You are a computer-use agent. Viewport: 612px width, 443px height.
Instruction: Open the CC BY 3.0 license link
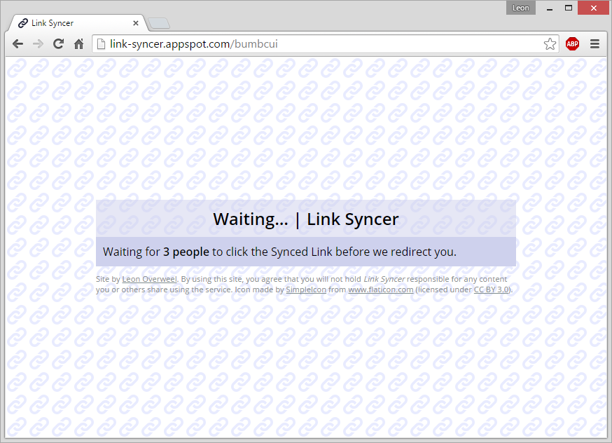[x=492, y=289]
